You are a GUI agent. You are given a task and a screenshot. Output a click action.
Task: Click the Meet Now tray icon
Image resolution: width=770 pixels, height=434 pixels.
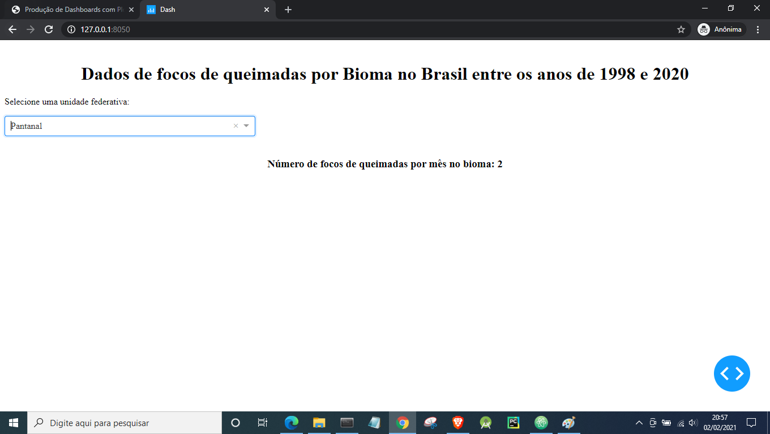point(653,423)
